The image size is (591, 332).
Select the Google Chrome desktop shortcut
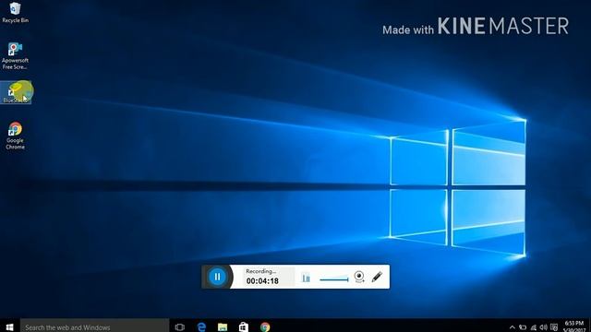15,136
